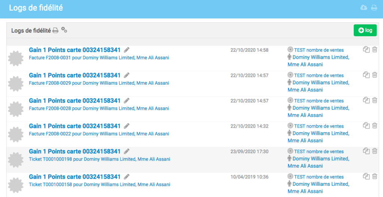The height and width of the screenshot is (197, 383).
Task: Open customer Dominy Williams Limited on 17:30 row
Action: pos(319,162)
